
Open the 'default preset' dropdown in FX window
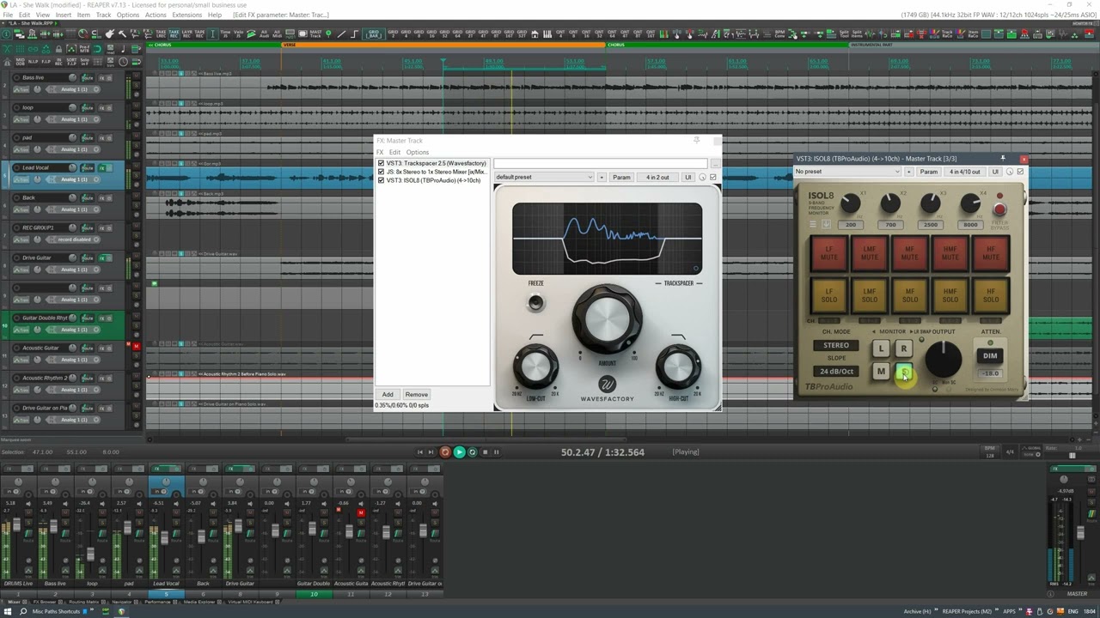pos(544,177)
